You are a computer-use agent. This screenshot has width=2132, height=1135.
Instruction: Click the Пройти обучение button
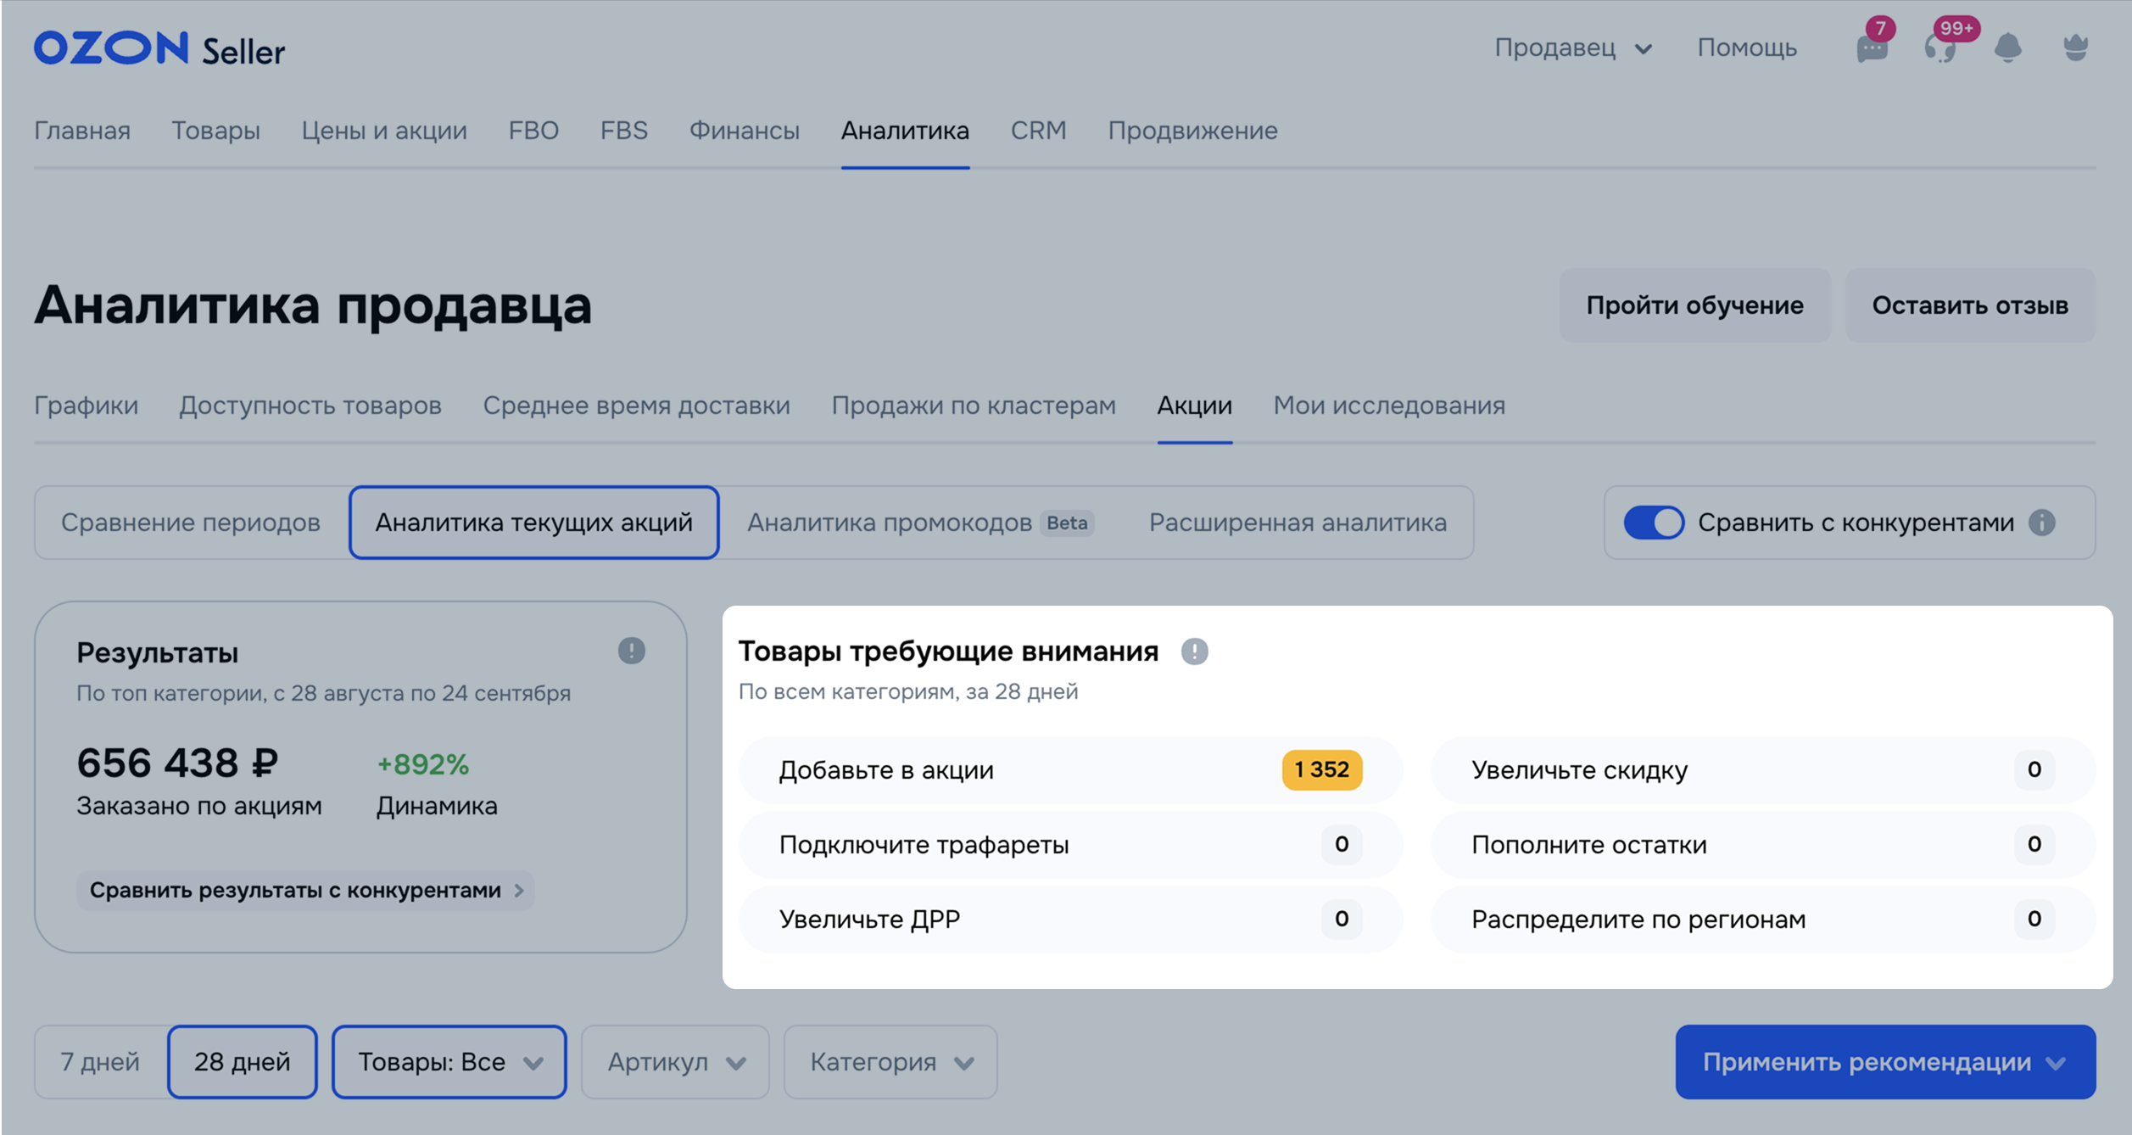pyautogui.click(x=1694, y=305)
